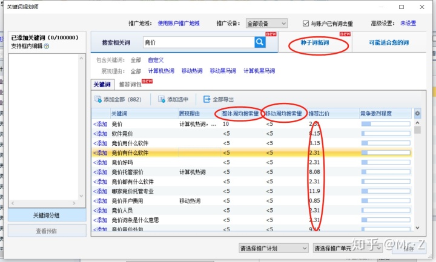Add the keyword 哪家竞价托管专业 via <添加
This screenshot has height=262, width=436.
point(100,191)
